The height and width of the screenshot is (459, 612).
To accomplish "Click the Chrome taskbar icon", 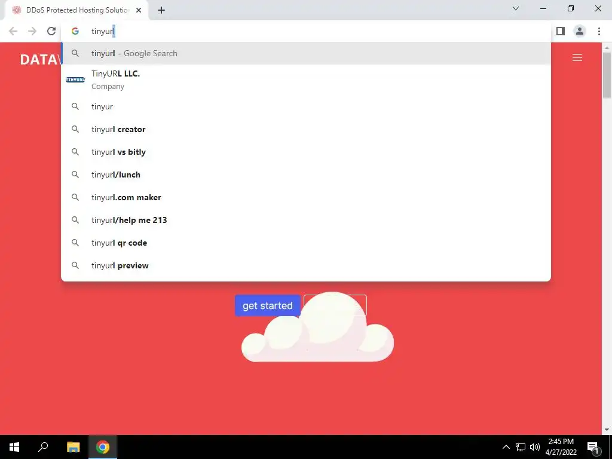I will [103, 447].
